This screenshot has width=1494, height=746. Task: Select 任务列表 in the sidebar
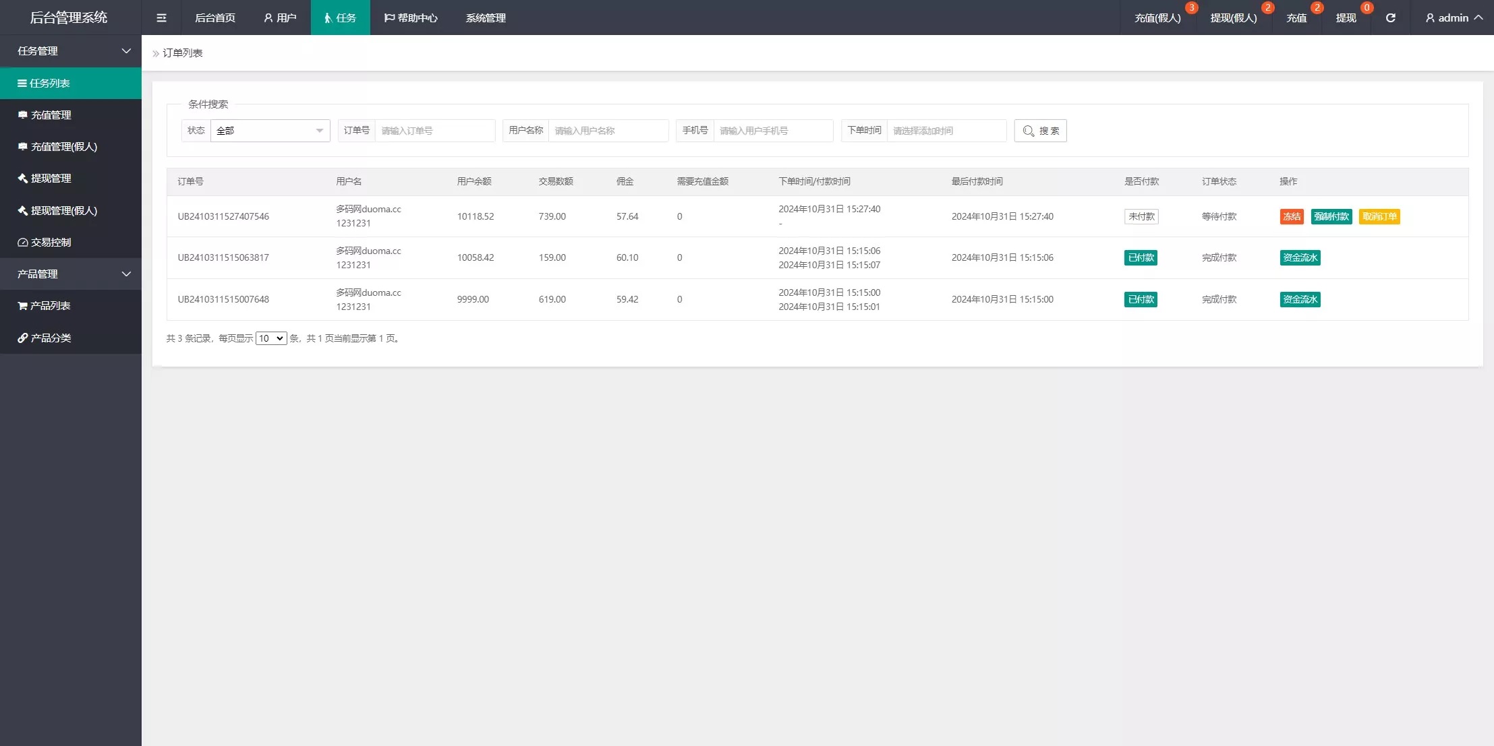(x=49, y=83)
